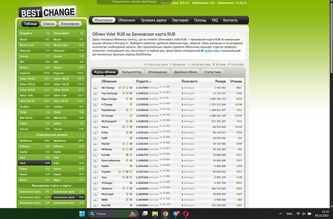Click Windows Start button on taskbar
This screenshot has width=333, height=219.
[80, 213]
